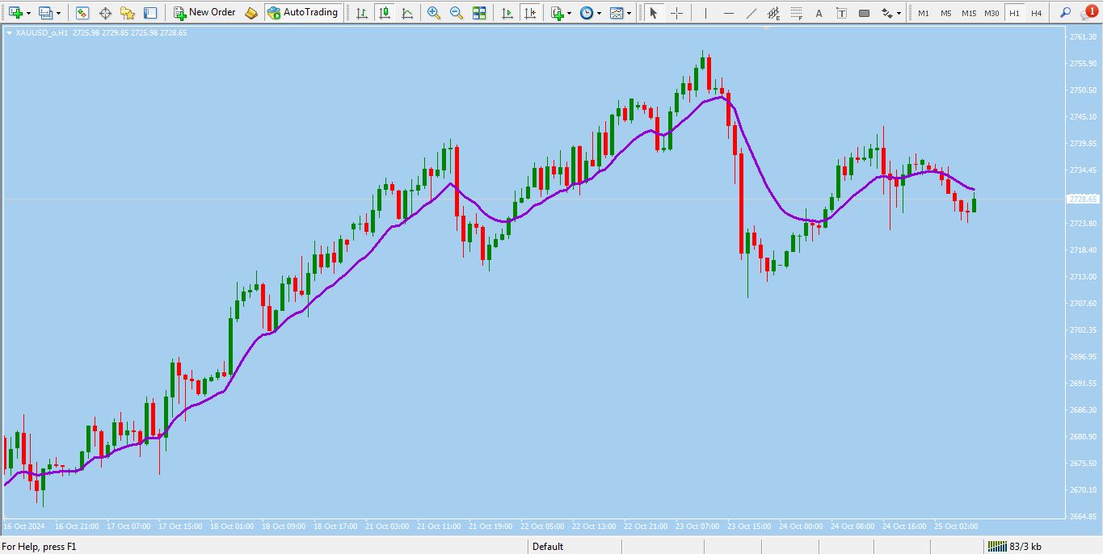This screenshot has height=554, width=1103.
Task: Click the Profiles icon
Action: click(45, 13)
